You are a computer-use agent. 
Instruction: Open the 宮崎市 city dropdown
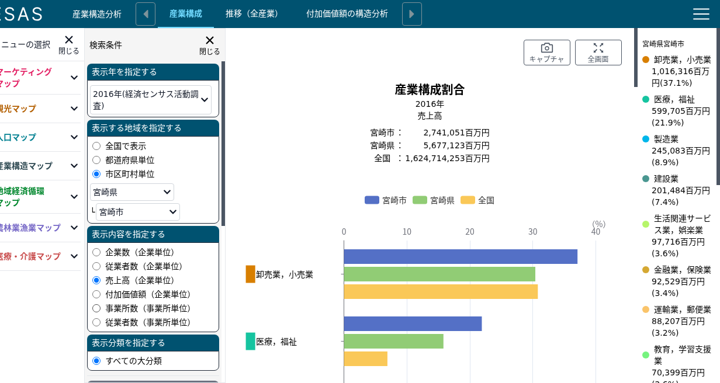click(x=138, y=212)
